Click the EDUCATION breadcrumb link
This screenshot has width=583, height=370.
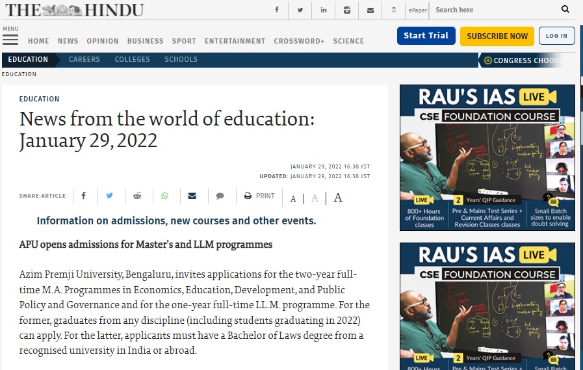pos(19,74)
